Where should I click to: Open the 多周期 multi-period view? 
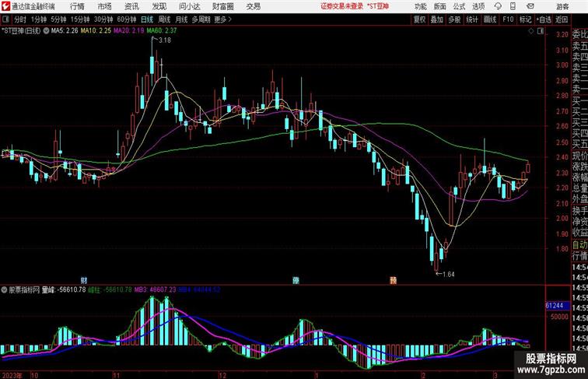(201, 19)
